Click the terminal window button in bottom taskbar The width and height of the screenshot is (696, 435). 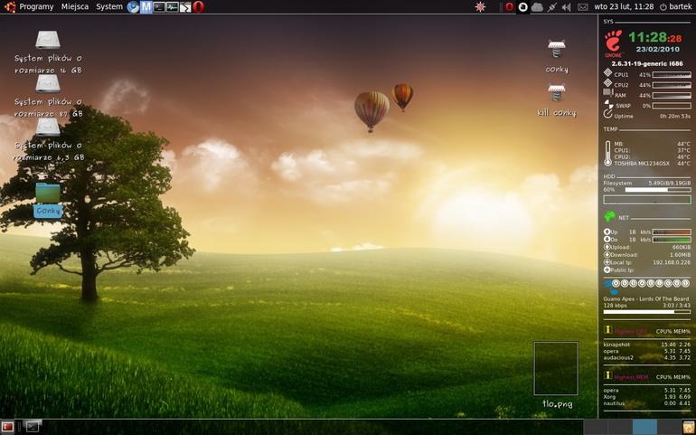(33, 427)
